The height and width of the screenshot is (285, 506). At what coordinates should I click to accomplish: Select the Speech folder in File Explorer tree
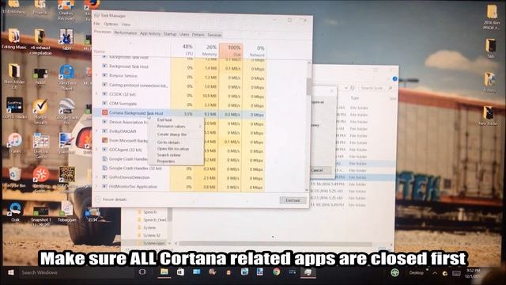click(x=150, y=212)
